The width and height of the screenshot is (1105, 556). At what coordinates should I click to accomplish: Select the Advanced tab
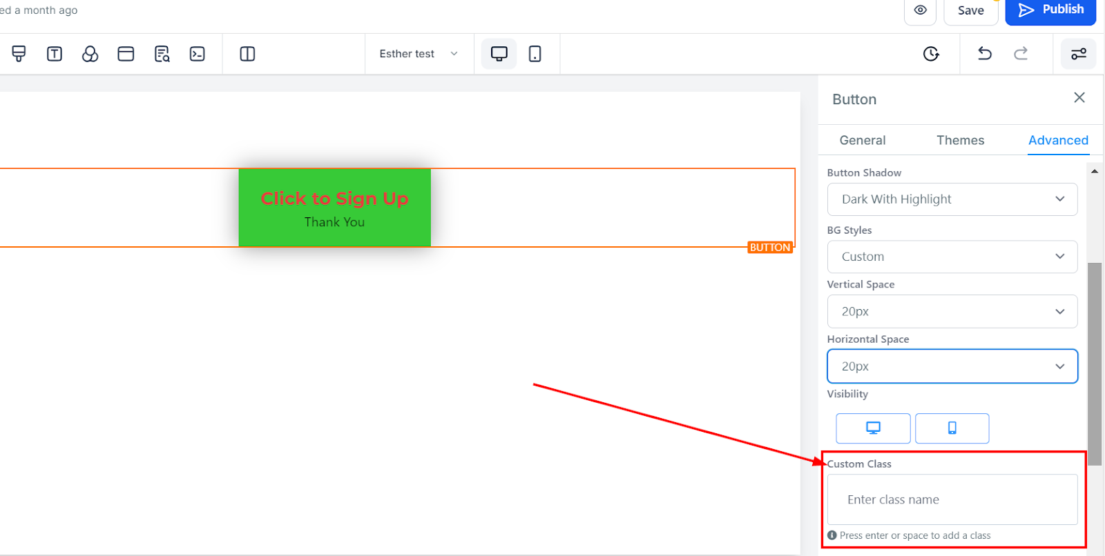click(1058, 140)
